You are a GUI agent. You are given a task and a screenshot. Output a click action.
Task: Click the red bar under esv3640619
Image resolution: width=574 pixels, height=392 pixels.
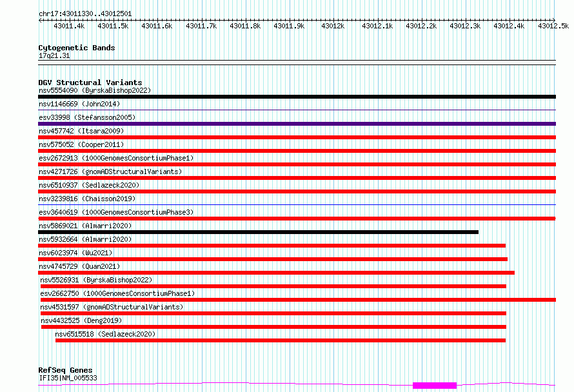297,219
